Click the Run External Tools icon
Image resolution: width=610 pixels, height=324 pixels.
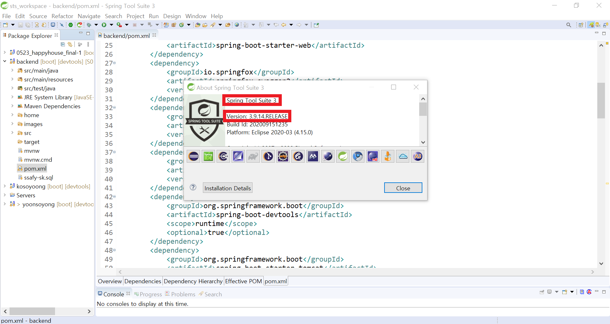(119, 25)
